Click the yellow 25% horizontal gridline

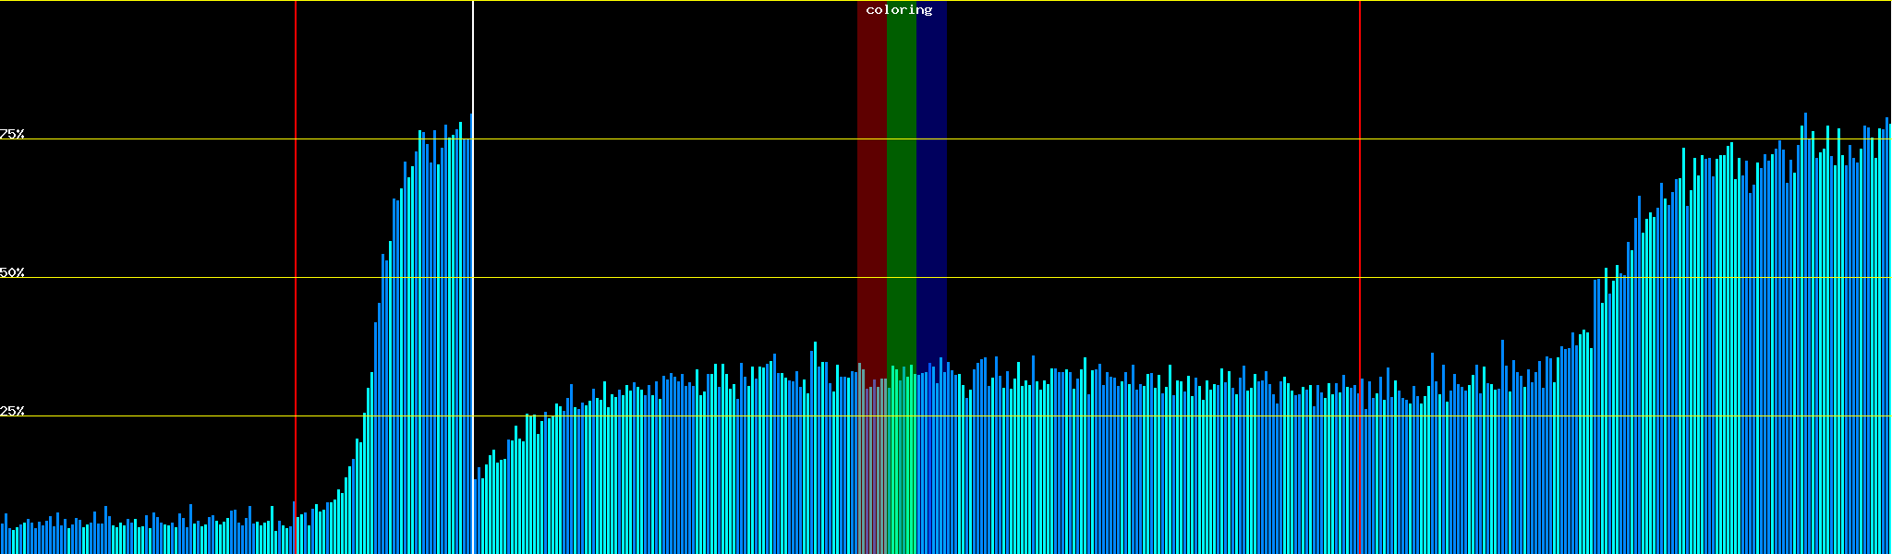tap(1109, 416)
